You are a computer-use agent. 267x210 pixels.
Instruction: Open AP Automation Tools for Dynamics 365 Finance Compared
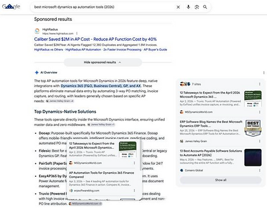(101, 175)
